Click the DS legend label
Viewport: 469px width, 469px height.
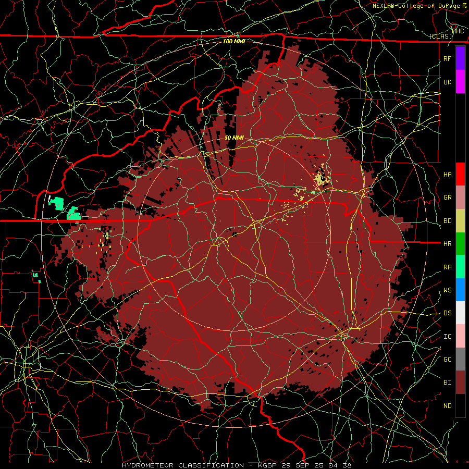pyautogui.click(x=447, y=313)
